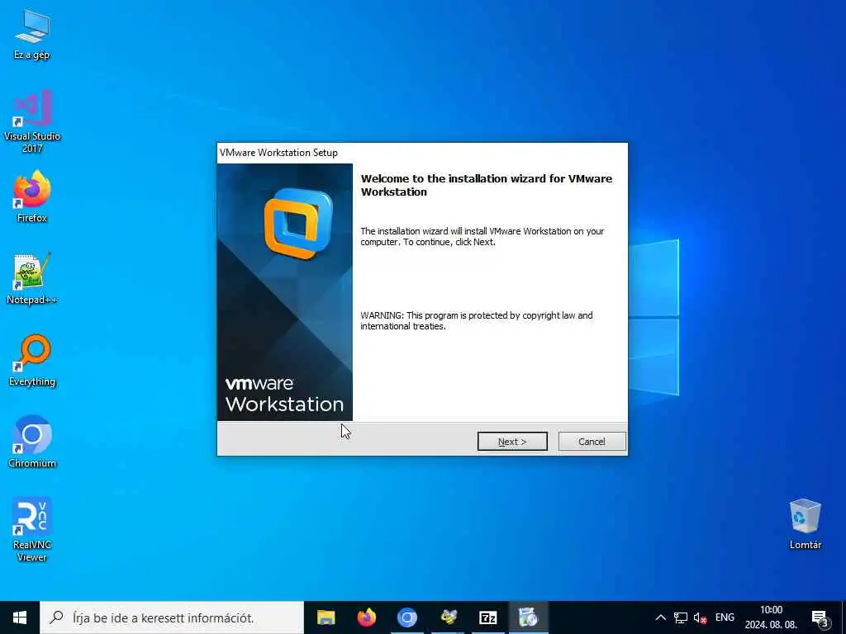Click the Welcome to the installation wizard heading
Image resolution: width=846 pixels, height=634 pixels.
pos(487,185)
